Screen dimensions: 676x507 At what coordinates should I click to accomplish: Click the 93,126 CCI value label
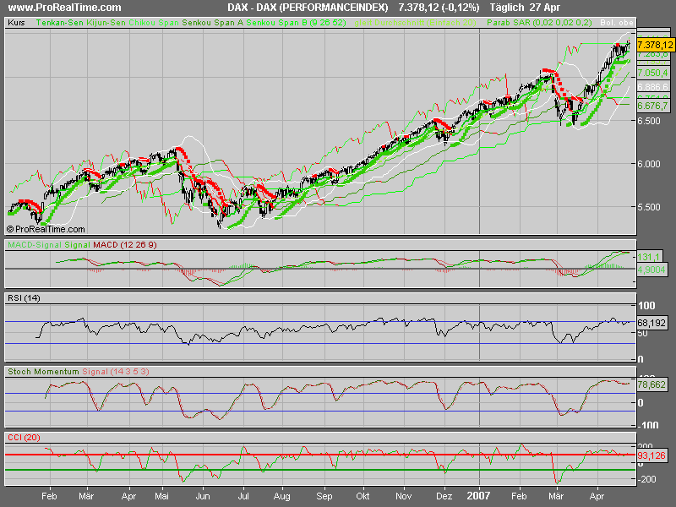click(651, 455)
